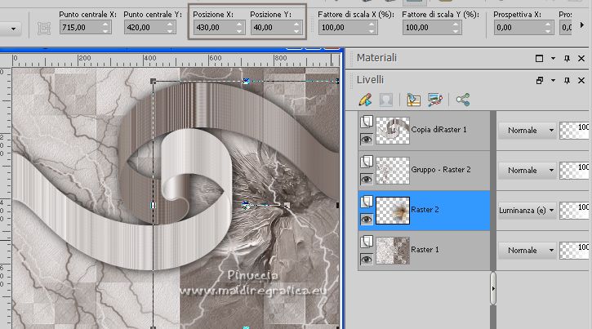Click the left-middle selection handle on the canvas
Image resolution: width=592 pixels, height=329 pixels.
coord(153,205)
